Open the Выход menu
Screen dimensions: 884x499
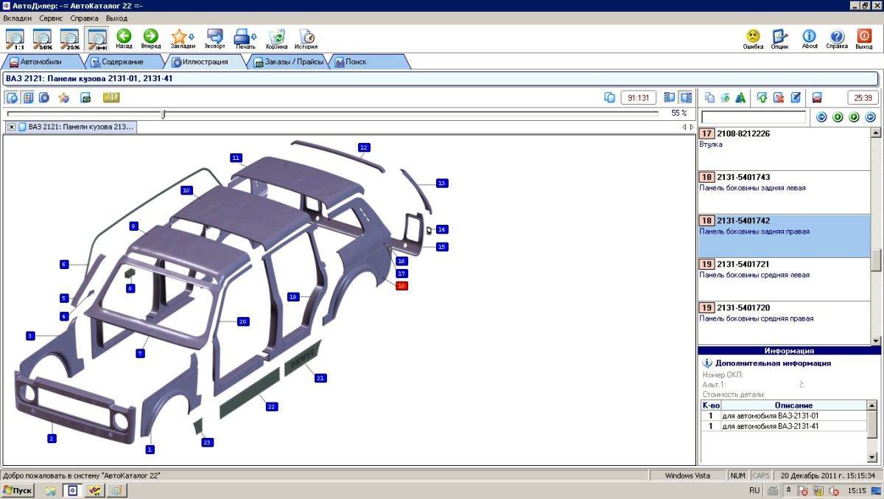pyautogui.click(x=116, y=18)
